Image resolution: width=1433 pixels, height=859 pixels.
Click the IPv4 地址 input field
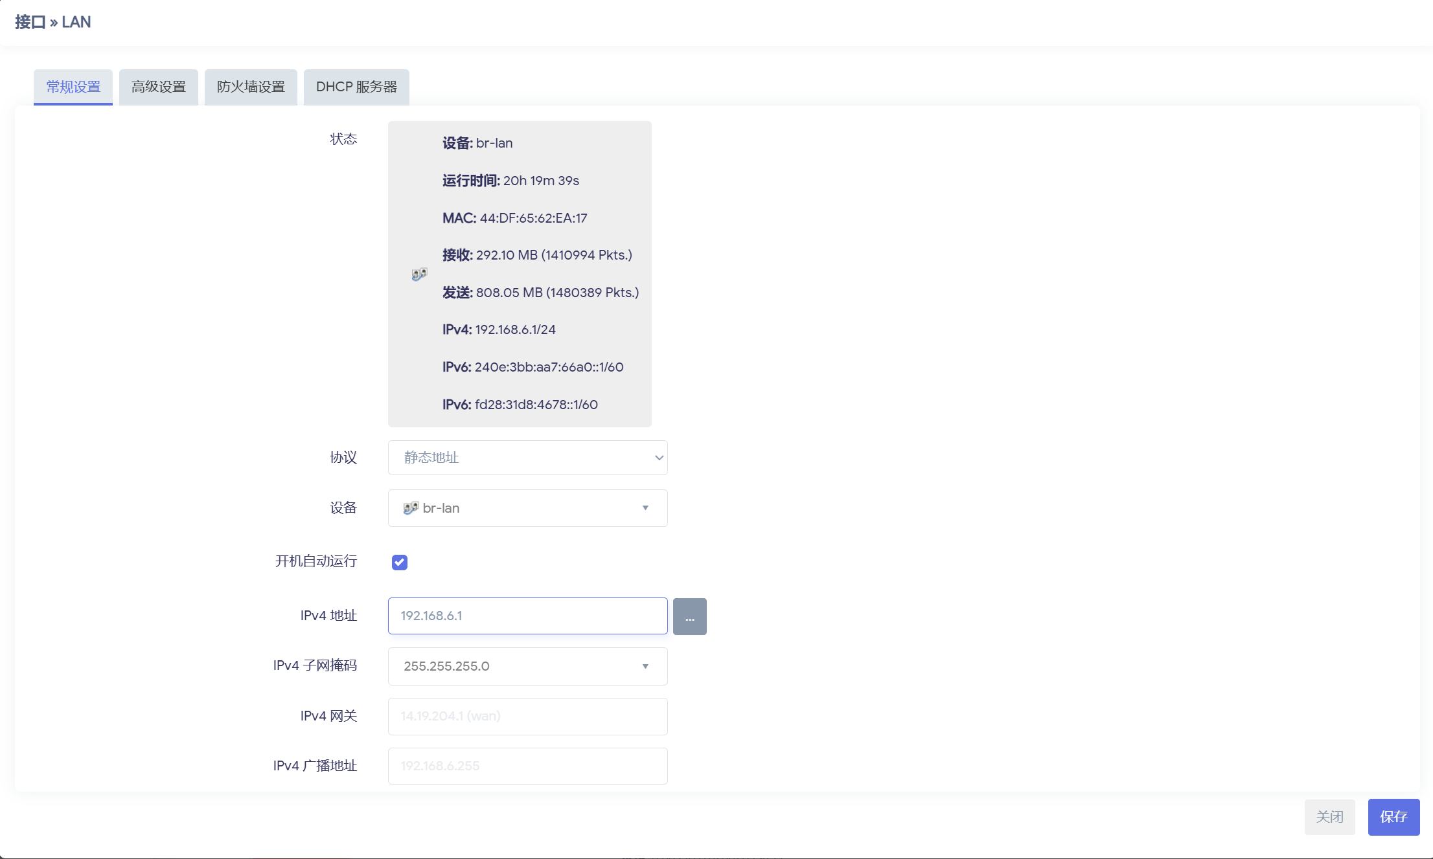click(527, 616)
